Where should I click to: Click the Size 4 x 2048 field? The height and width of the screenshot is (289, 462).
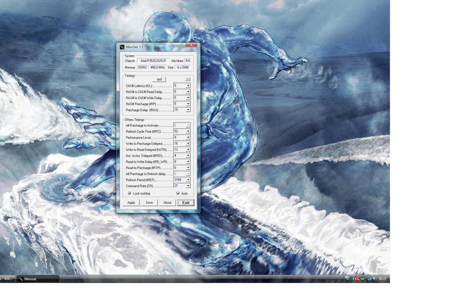(x=183, y=67)
